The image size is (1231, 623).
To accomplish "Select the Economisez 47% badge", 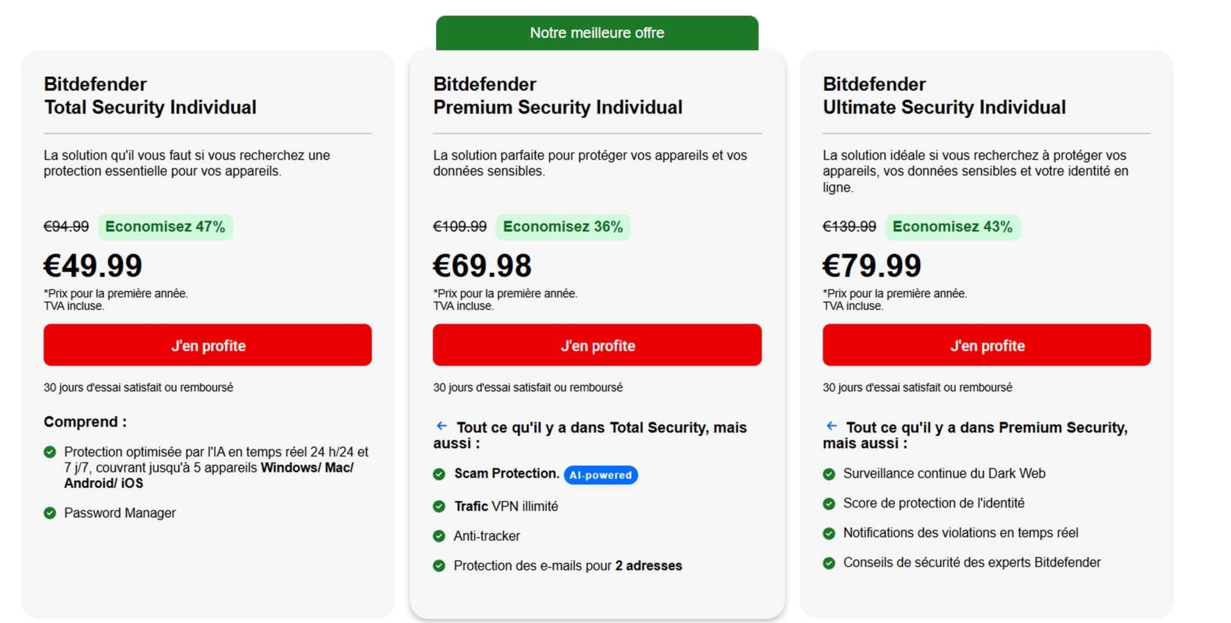I will pyautogui.click(x=165, y=226).
